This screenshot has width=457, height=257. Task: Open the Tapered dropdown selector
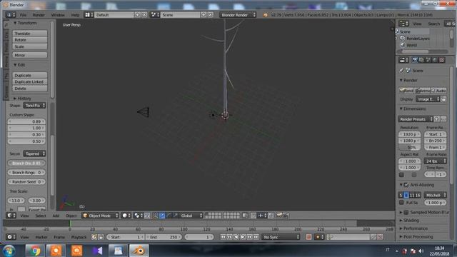[34, 153]
